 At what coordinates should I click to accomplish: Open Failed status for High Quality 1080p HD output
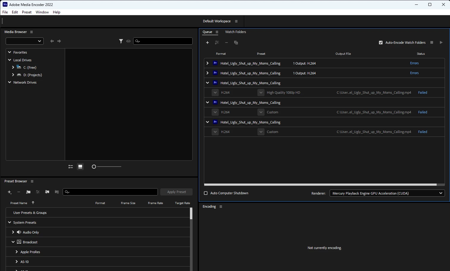pyautogui.click(x=423, y=93)
